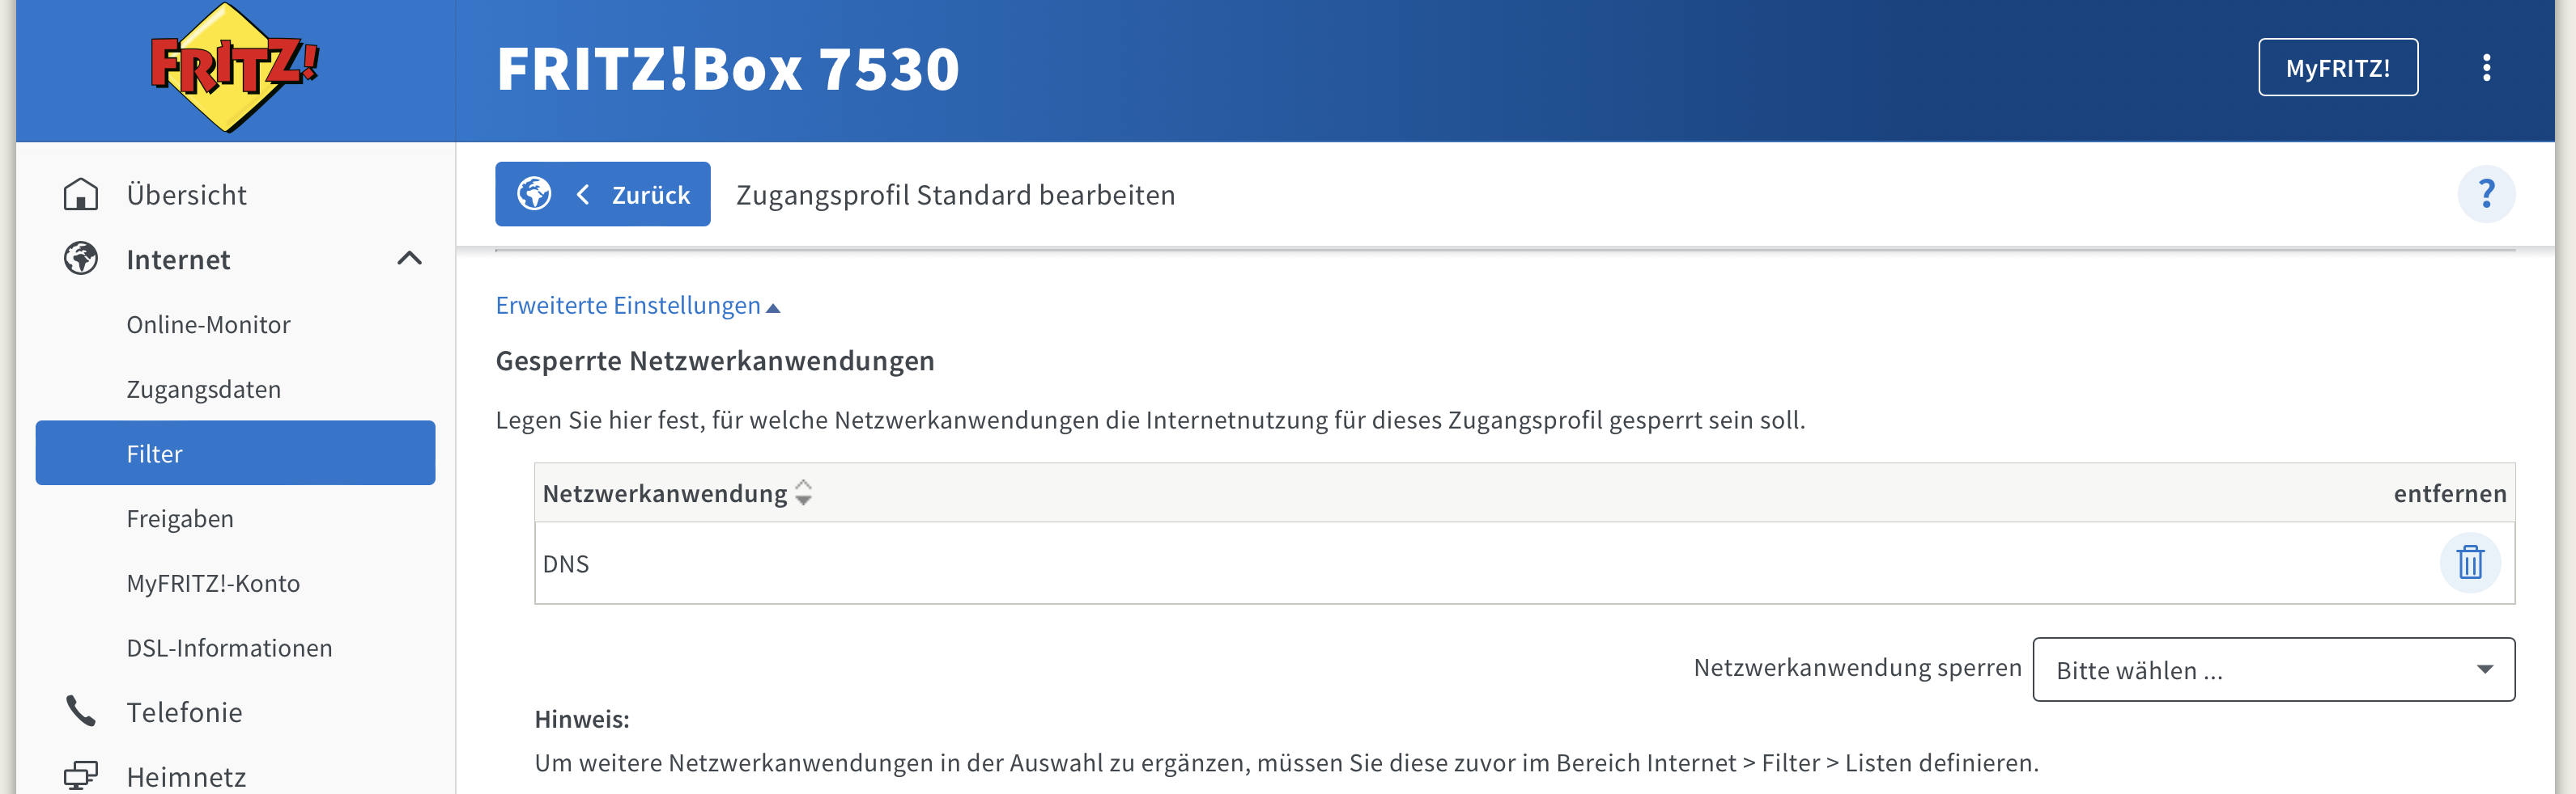Click the globe icon inside the Zurück button
This screenshot has height=794, width=2576.
[x=536, y=194]
